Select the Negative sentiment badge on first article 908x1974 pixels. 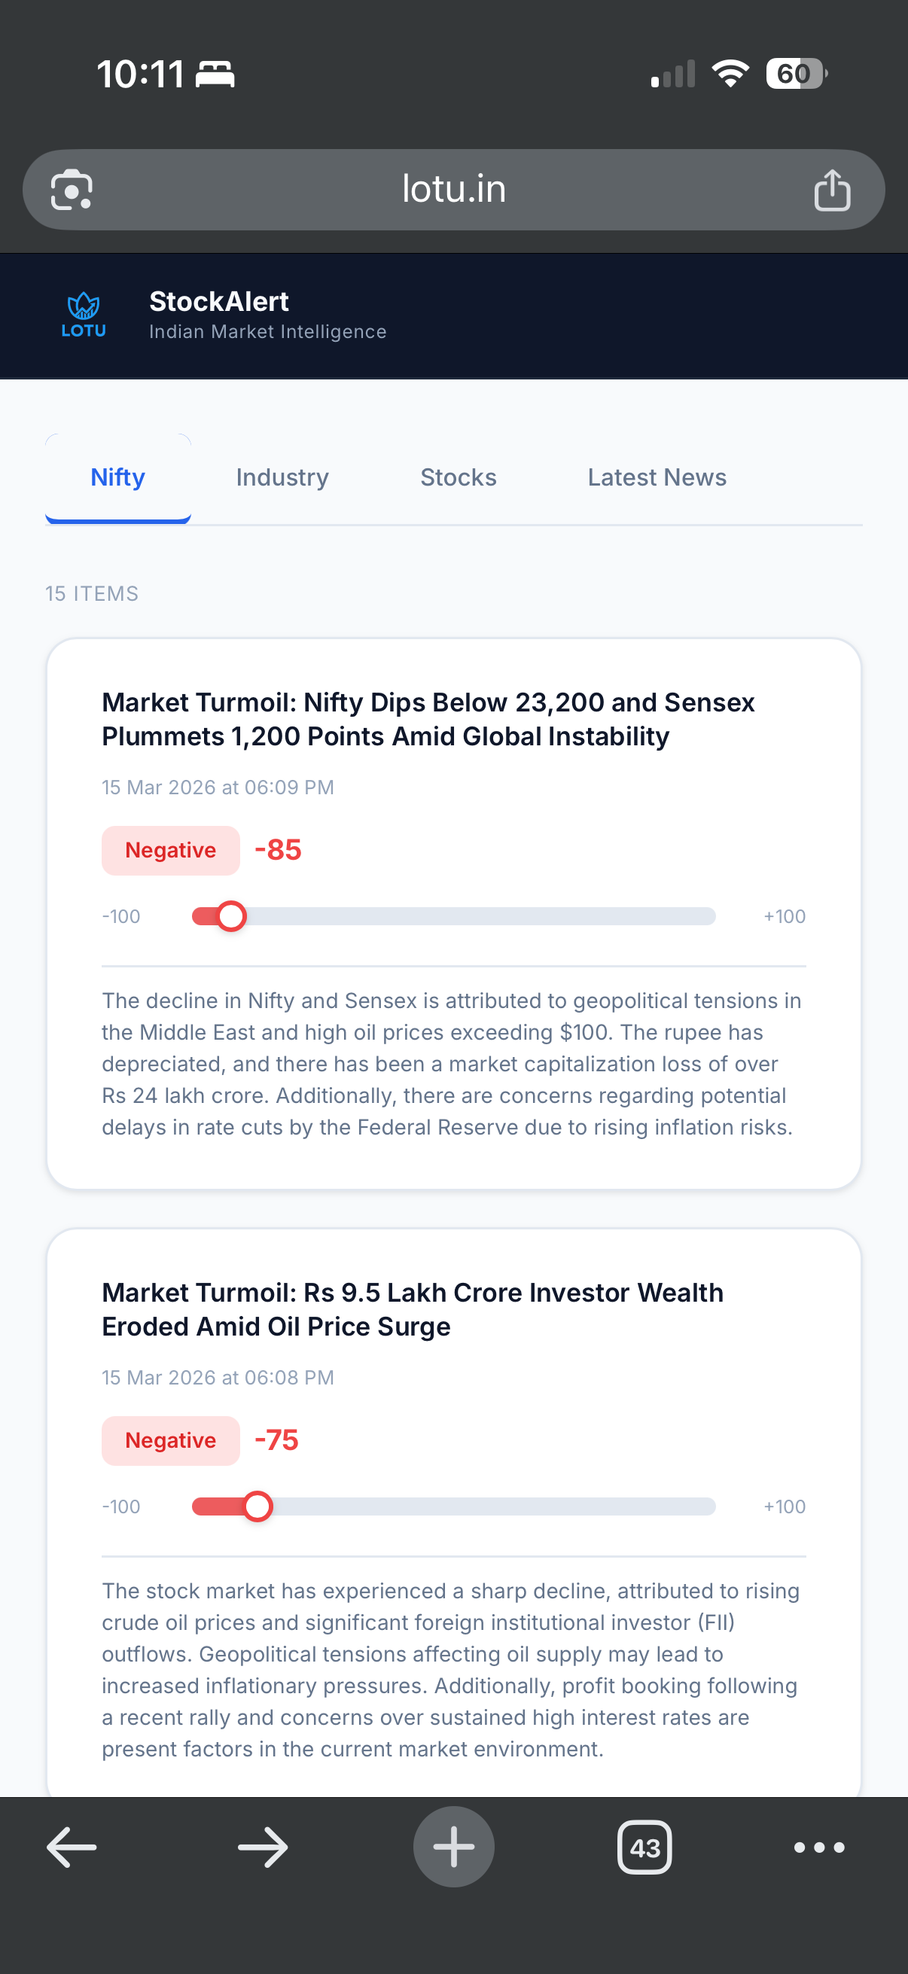coord(170,850)
